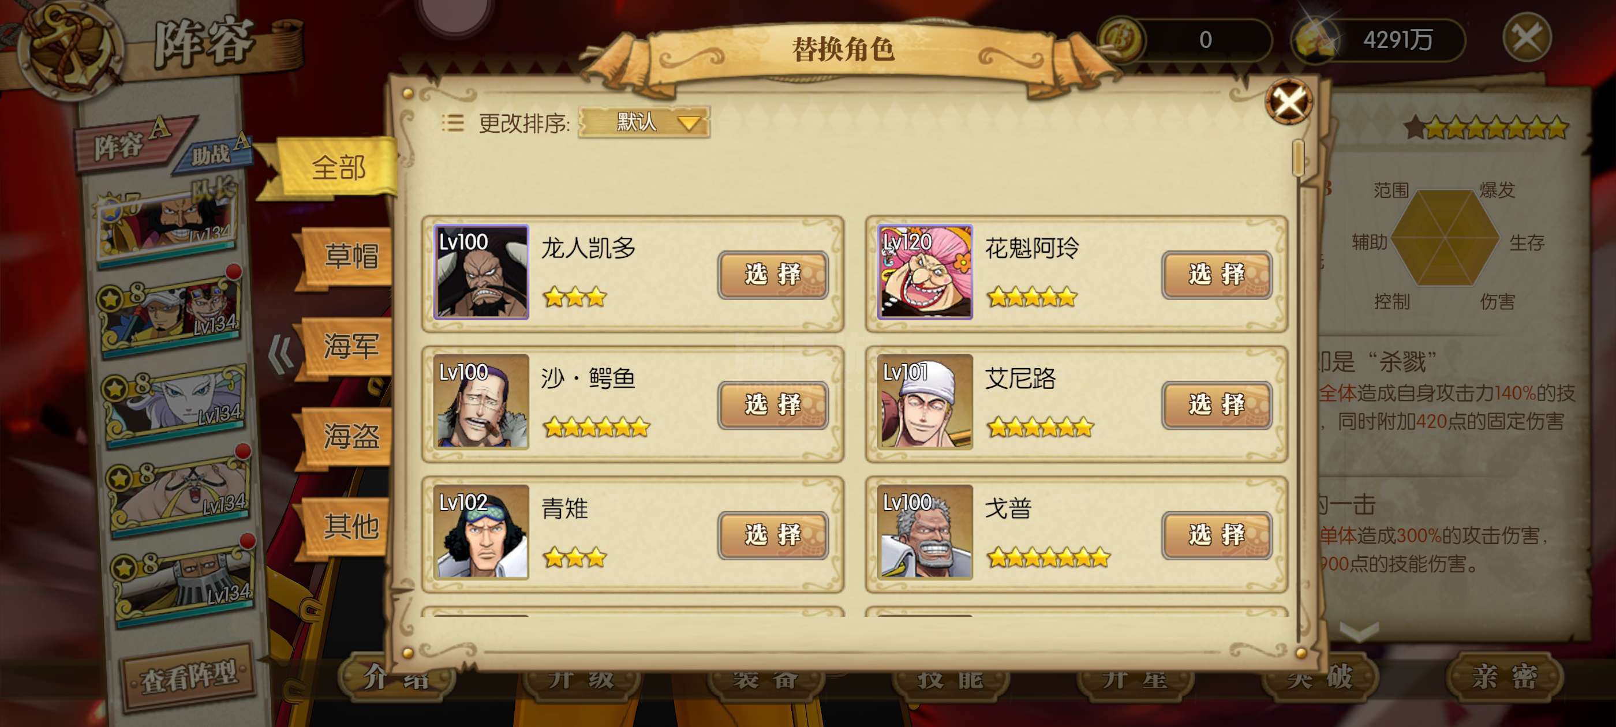
Task: Click the 青雉 character portrait icon
Action: [x=481, y=532]
